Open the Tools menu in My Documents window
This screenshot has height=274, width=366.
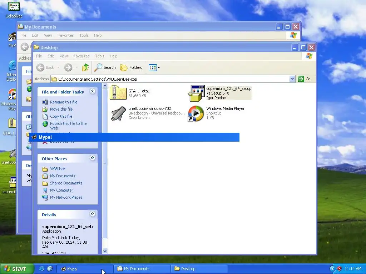[x=84, y=35]
